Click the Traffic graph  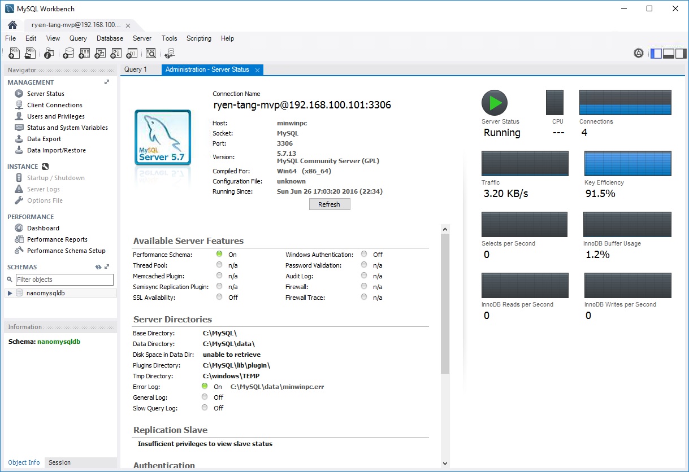tap(525, 164)
